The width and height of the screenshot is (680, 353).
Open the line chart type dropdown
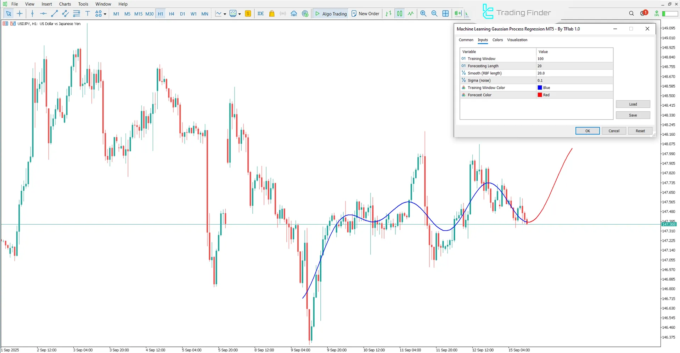pyautogui.click(x=225, y=14)
